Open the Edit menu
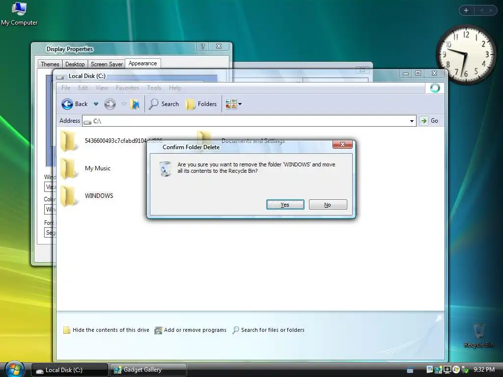 [83, 87]
